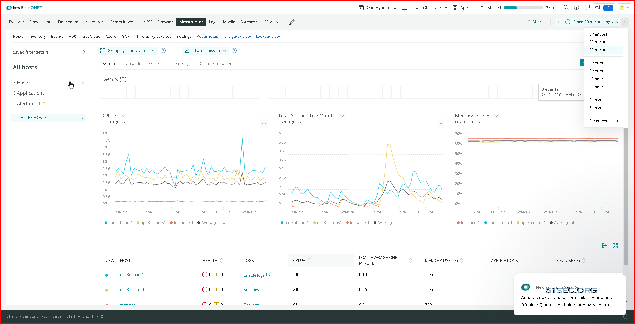This screenshot has height=324, width=635.
Task: Toggle opc3-centos1 series in CPU legend
Action: point(151,223)
